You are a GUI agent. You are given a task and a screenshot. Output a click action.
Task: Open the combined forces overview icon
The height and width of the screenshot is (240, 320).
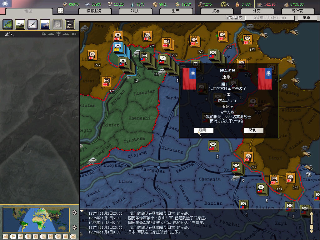click(70, 24)
